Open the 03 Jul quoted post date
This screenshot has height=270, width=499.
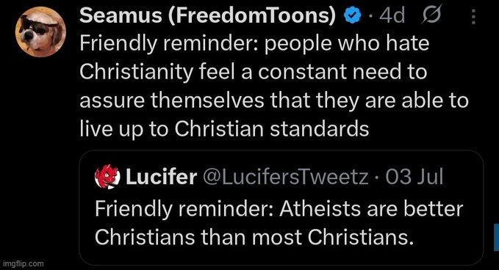(x=414, y=177)
